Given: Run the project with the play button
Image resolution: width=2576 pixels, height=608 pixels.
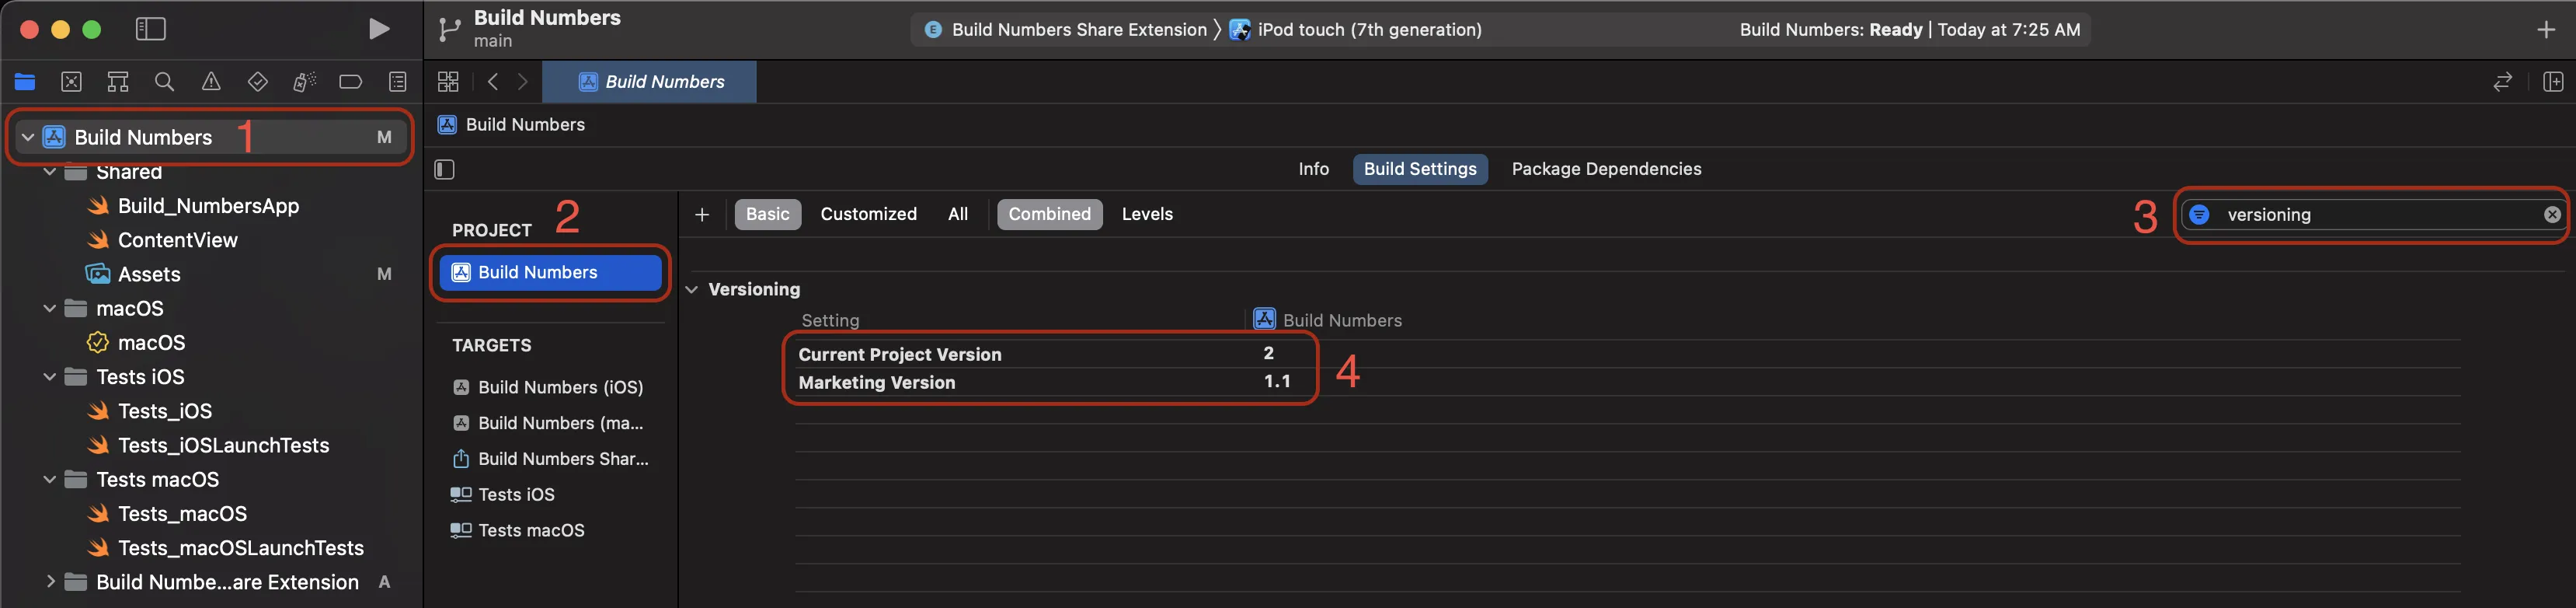Looking at the screenshot, I should (x=379, y=29).
